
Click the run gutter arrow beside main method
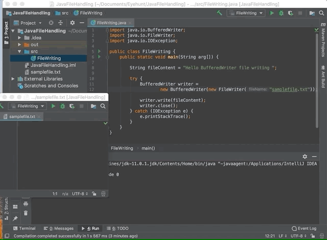coord(99,57)
